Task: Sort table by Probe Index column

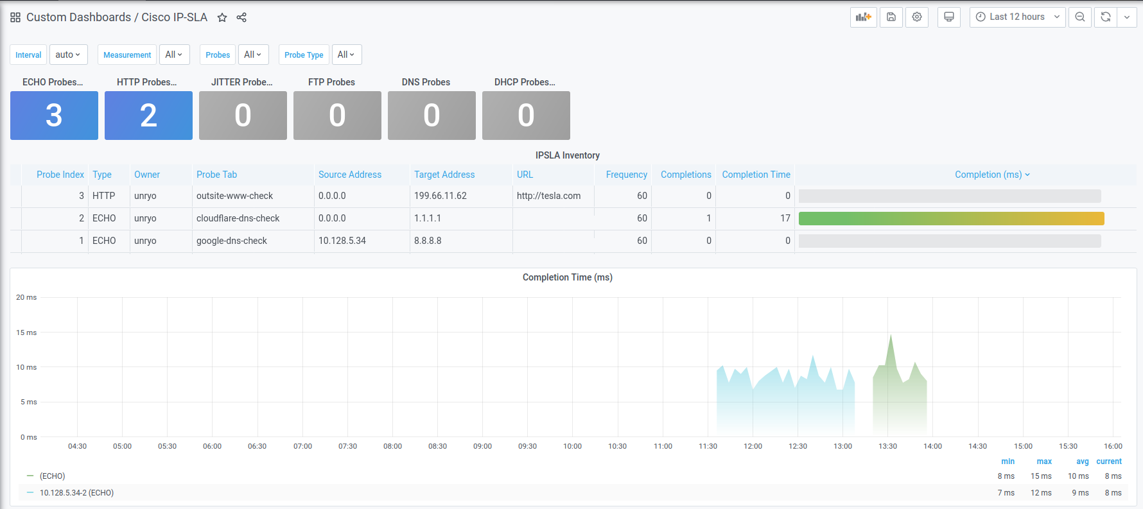Action: tap(60, 175)
